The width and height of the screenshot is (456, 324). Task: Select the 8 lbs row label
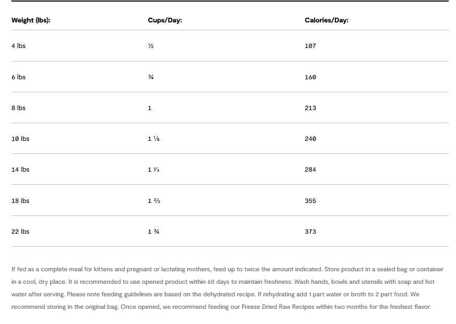pos(18,108)
